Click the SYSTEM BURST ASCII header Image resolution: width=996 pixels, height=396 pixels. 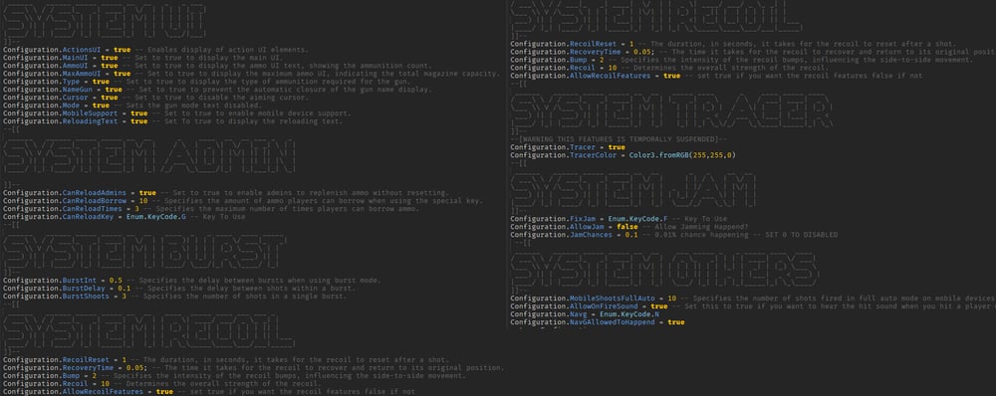(144, 252)
